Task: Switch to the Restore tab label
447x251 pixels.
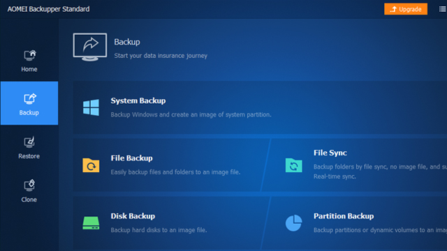Action: pos(29,156)
